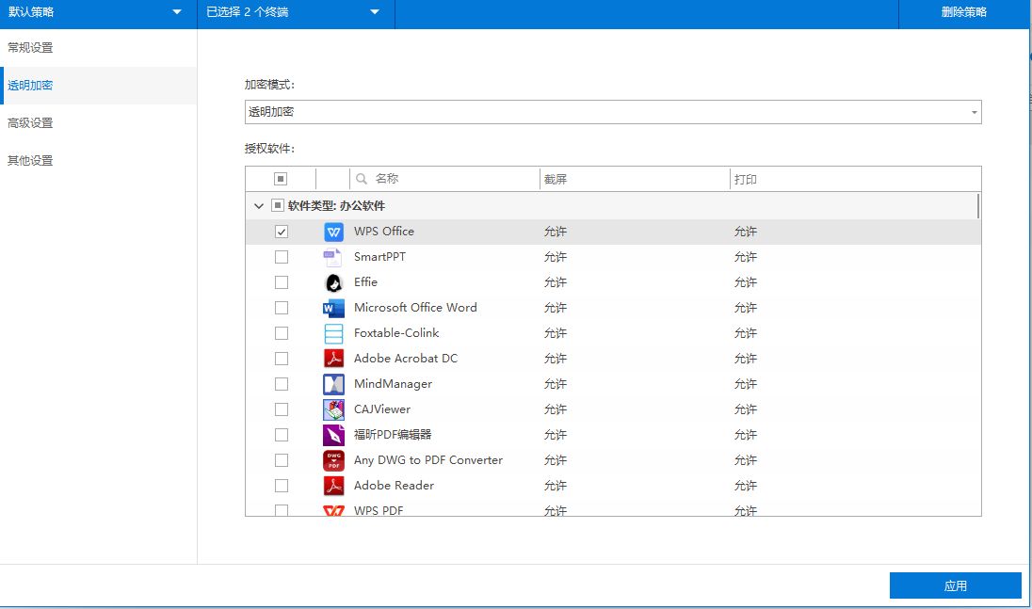The image size is (1032, 609).
Task: Open the 加密模式 combo box
Action: click(x=613, y=112)
